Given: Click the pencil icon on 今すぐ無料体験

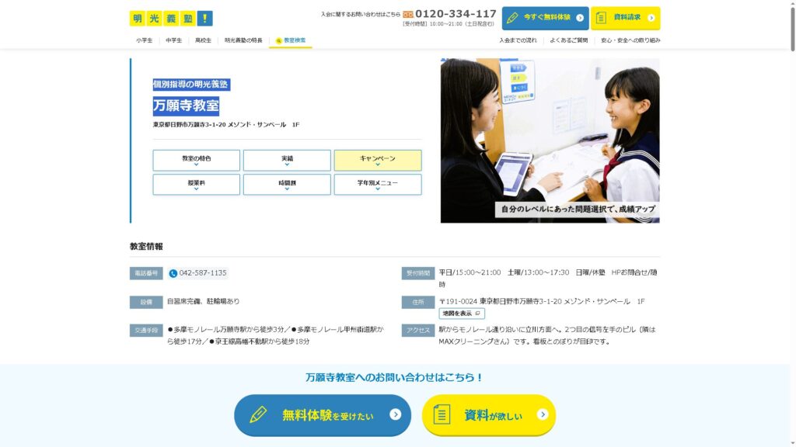Looking at the screenshot, I should click(513, 18).
